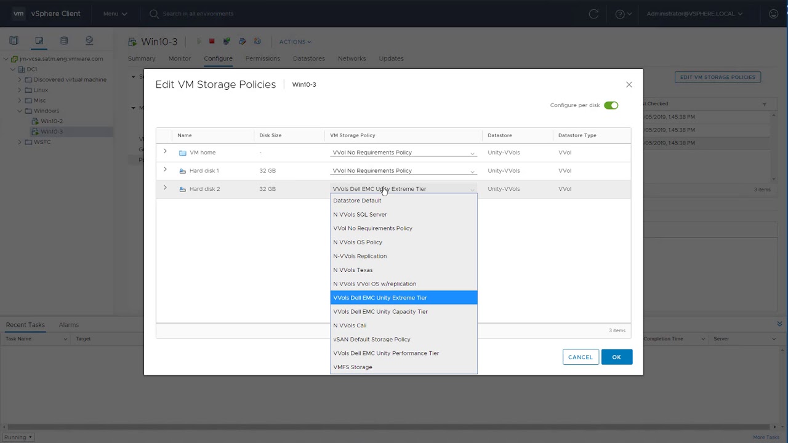This screenshot has width=788, height=443.
Task: Switch to VMs and Templates view icon
Action: click(x=39, y=41)
